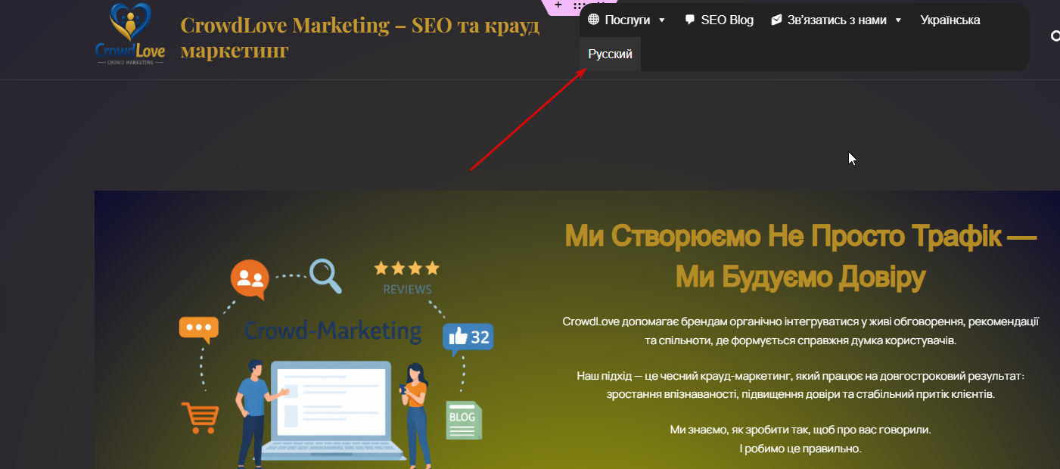Switch site language to Українська
Image resolution: width=1060 pixels, height=469 pixels.
(950, 20)
